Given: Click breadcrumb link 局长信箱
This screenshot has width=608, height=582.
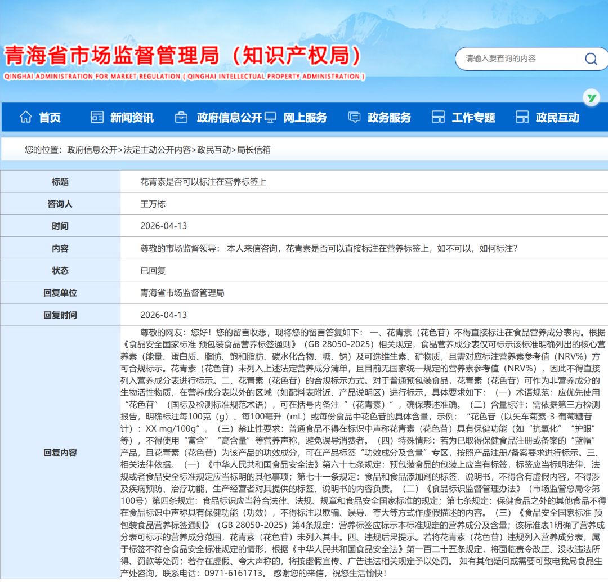Looking at the screenshot, I should [253, 150].
